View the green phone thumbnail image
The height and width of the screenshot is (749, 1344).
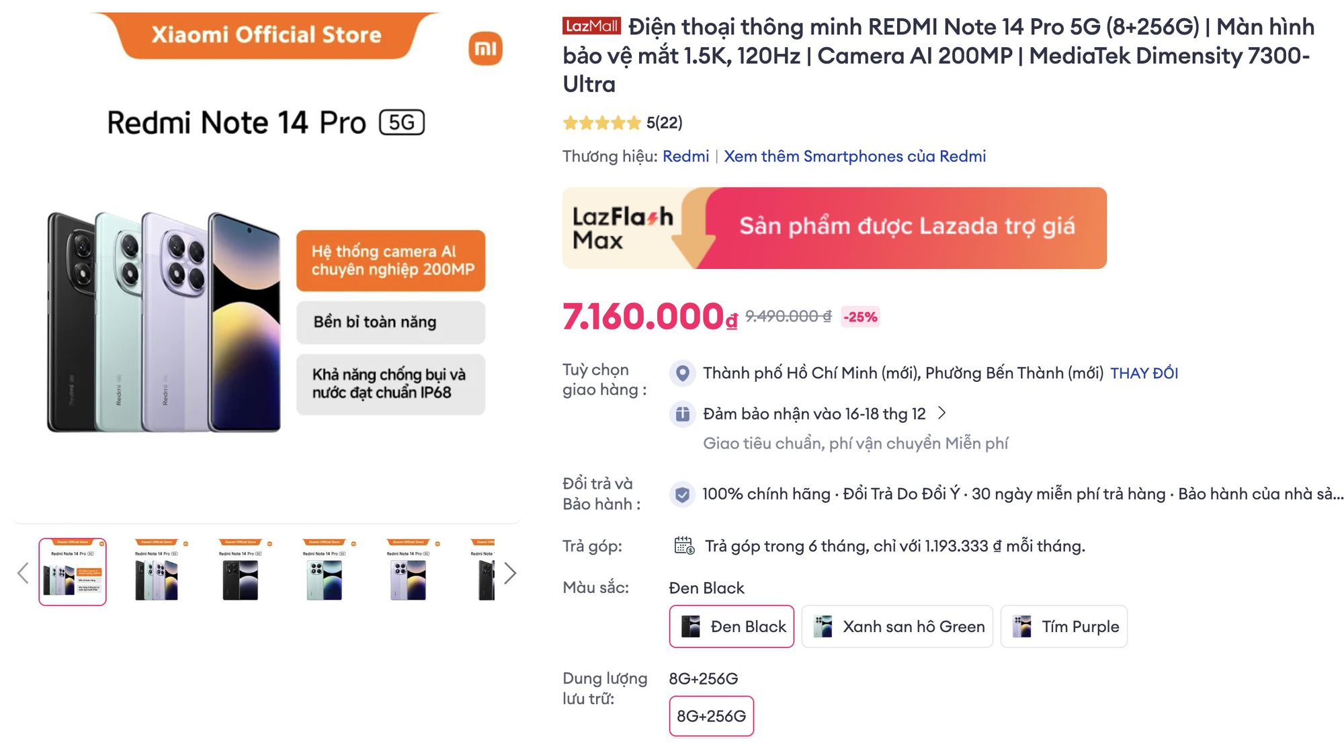coord(325,571)
